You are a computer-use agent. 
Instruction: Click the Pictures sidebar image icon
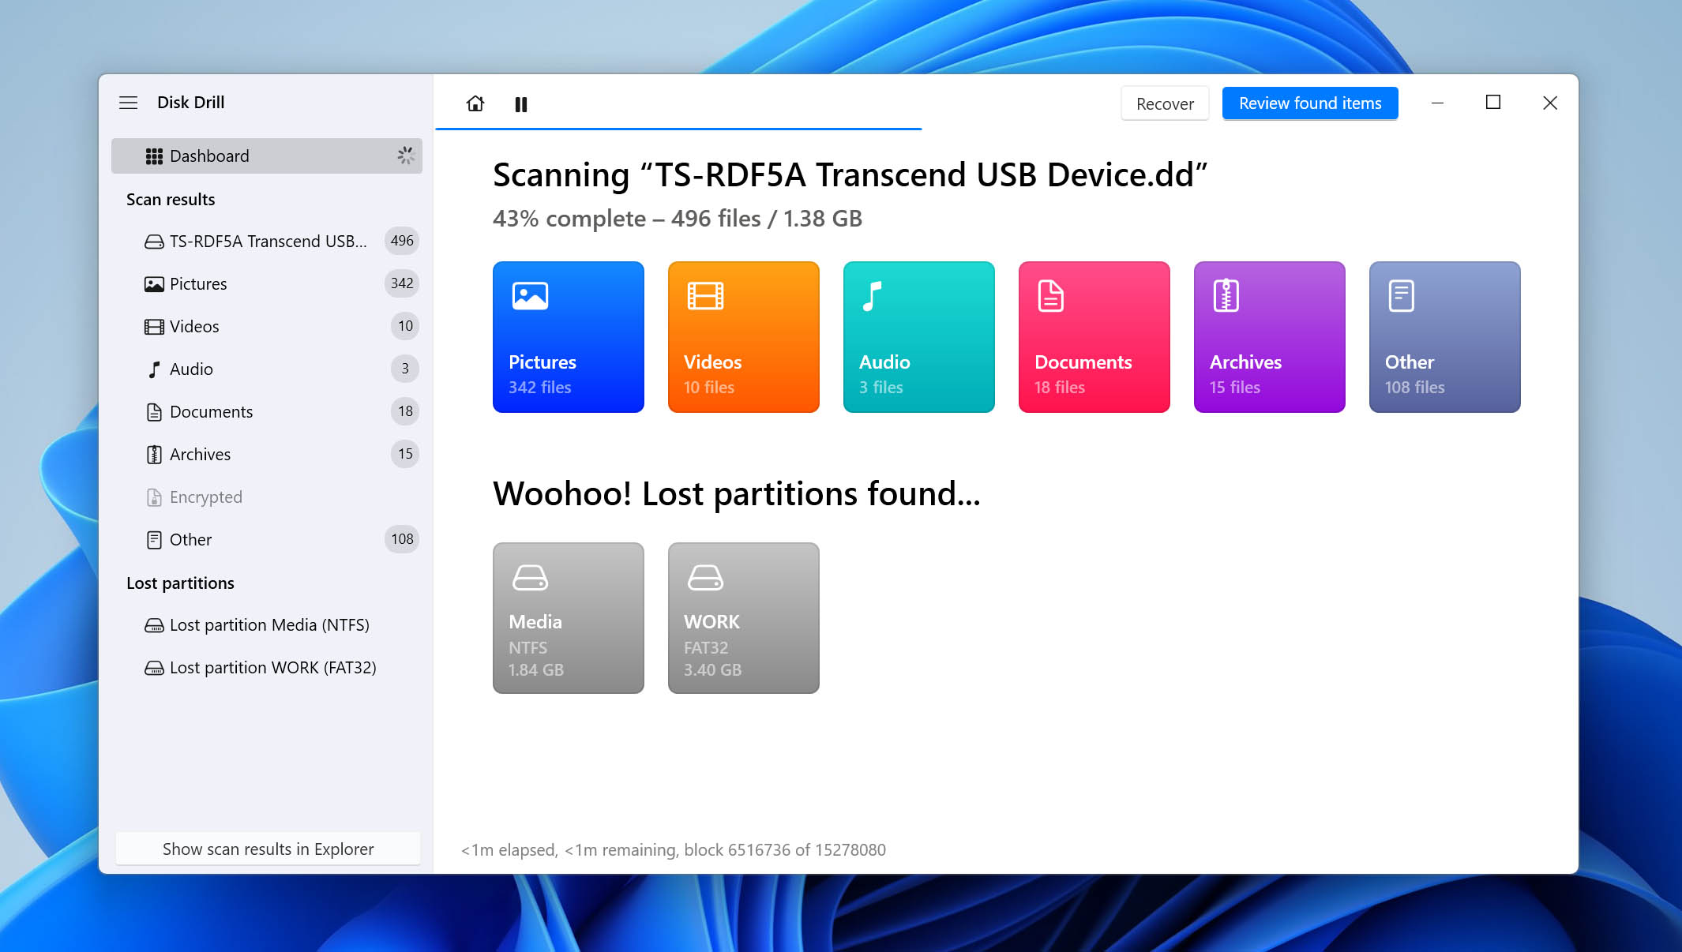(x=154, y=284)
